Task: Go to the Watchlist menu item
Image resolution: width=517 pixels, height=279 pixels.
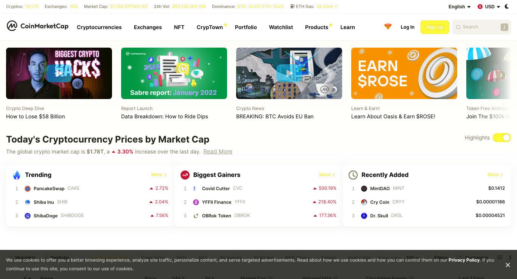Action: pyautogui.click(x=281, y=27)
